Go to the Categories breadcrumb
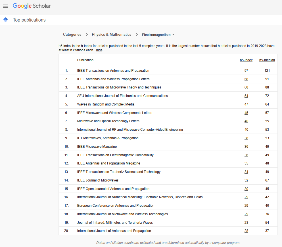This screenshot has height=247, width=282. [72, 35]
